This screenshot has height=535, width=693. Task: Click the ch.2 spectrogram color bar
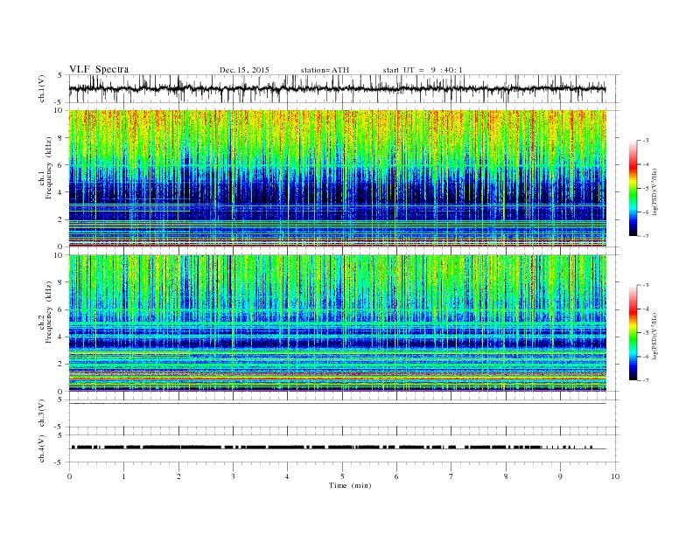633,333
